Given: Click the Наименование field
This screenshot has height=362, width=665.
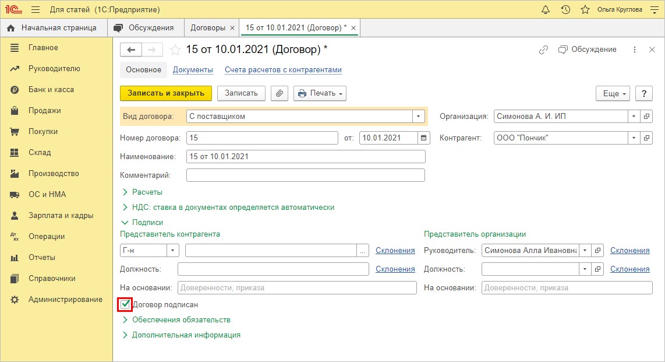Looking at the screenshot, I should pyautogui.click(x=306, y=157).
